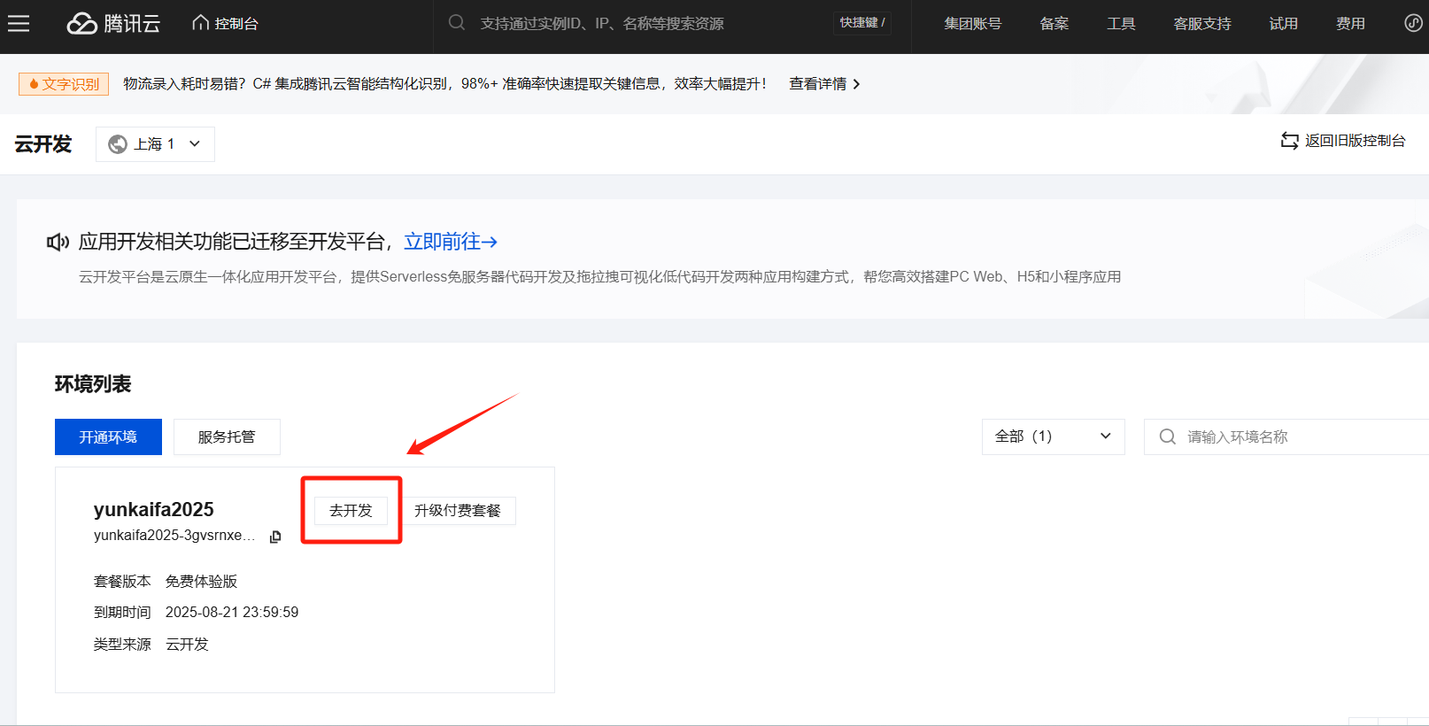This screenshot has width=1429, height=726.
Task: Open the 工具 menu
Action: point(1121,24)
